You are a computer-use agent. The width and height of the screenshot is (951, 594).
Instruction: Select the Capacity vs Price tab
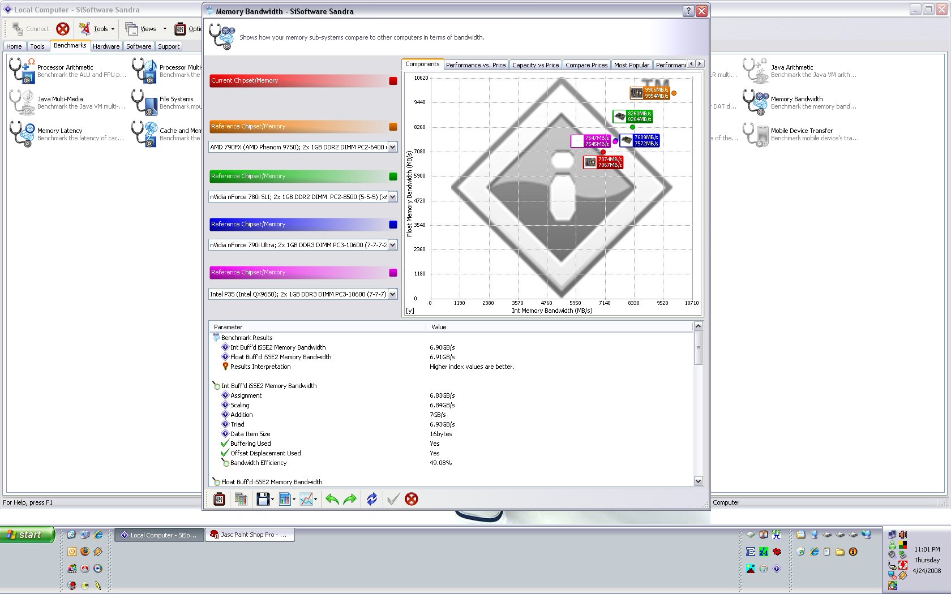tap(536, 65)
